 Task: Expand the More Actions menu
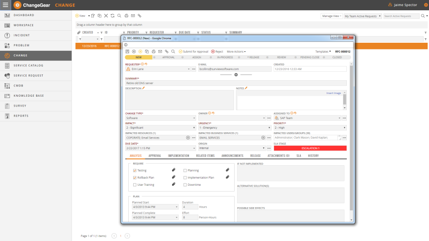point(236,52)
